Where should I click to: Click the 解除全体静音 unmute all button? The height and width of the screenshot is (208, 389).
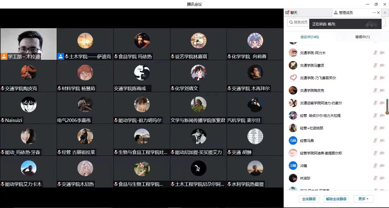point(336,199)
